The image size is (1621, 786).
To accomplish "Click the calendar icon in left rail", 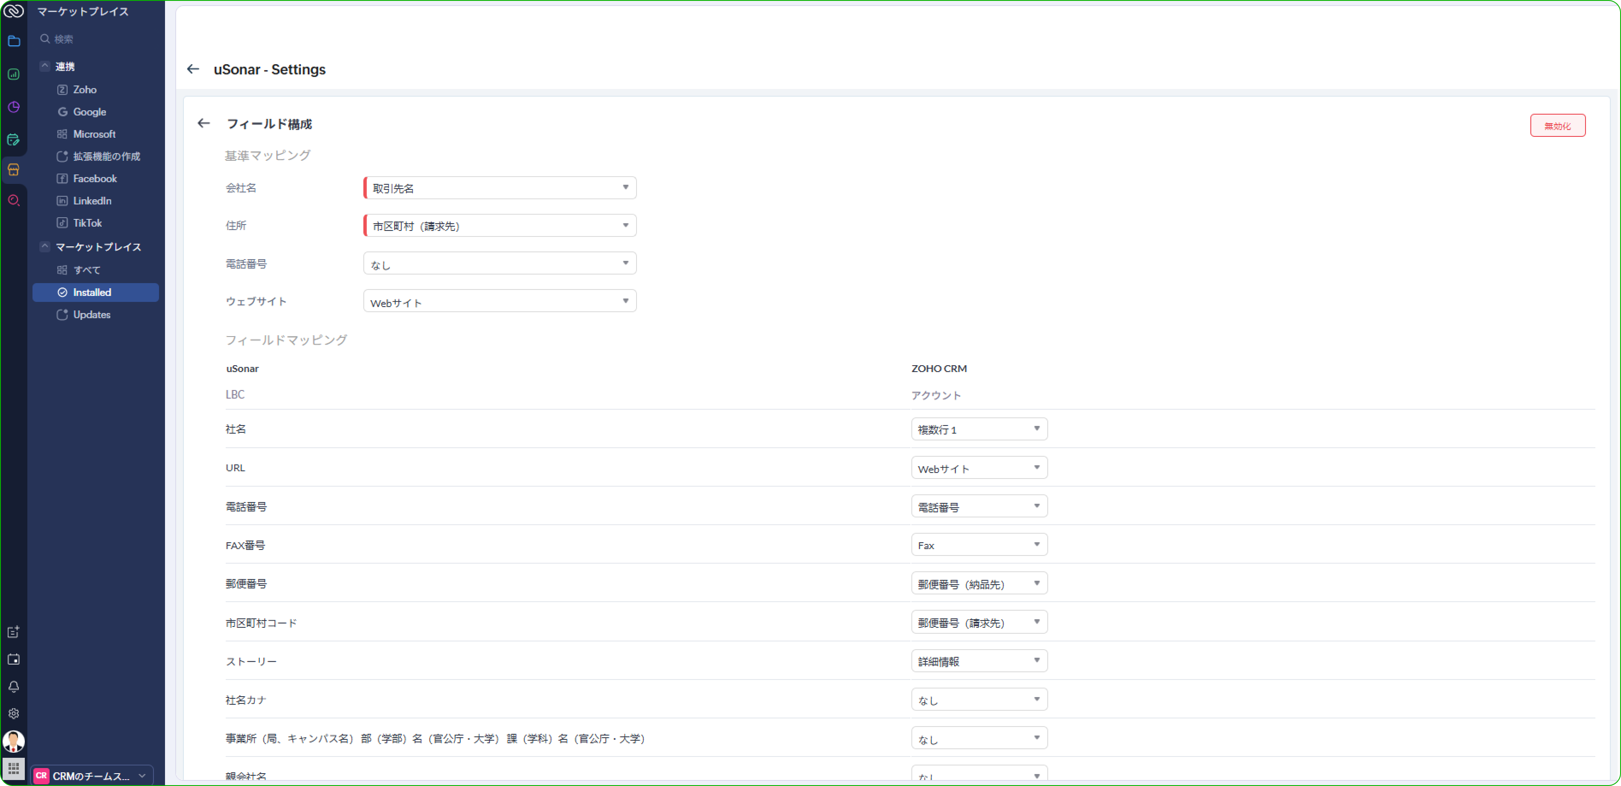I will pyautogui.click(x=14, y=659).
